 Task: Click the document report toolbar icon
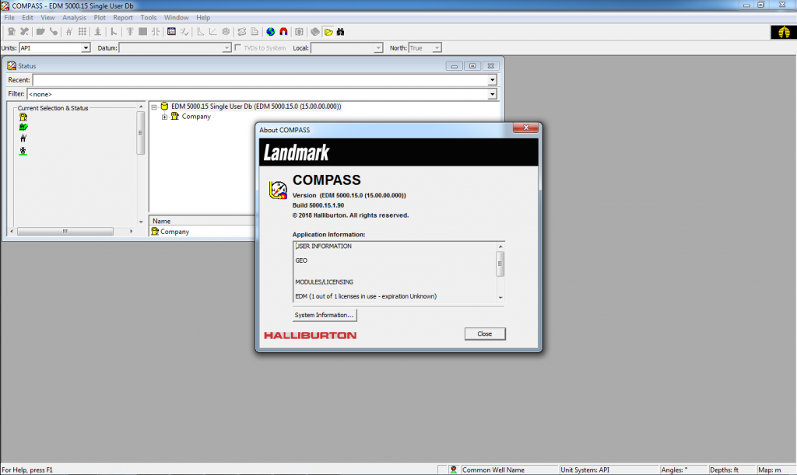pos(255,32)
